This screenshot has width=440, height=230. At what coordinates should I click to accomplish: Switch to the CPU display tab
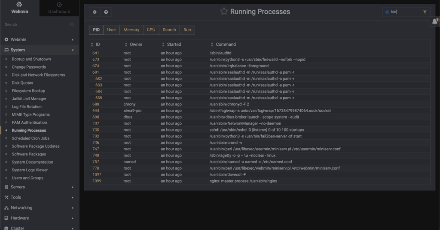click(x=151, y=30)
